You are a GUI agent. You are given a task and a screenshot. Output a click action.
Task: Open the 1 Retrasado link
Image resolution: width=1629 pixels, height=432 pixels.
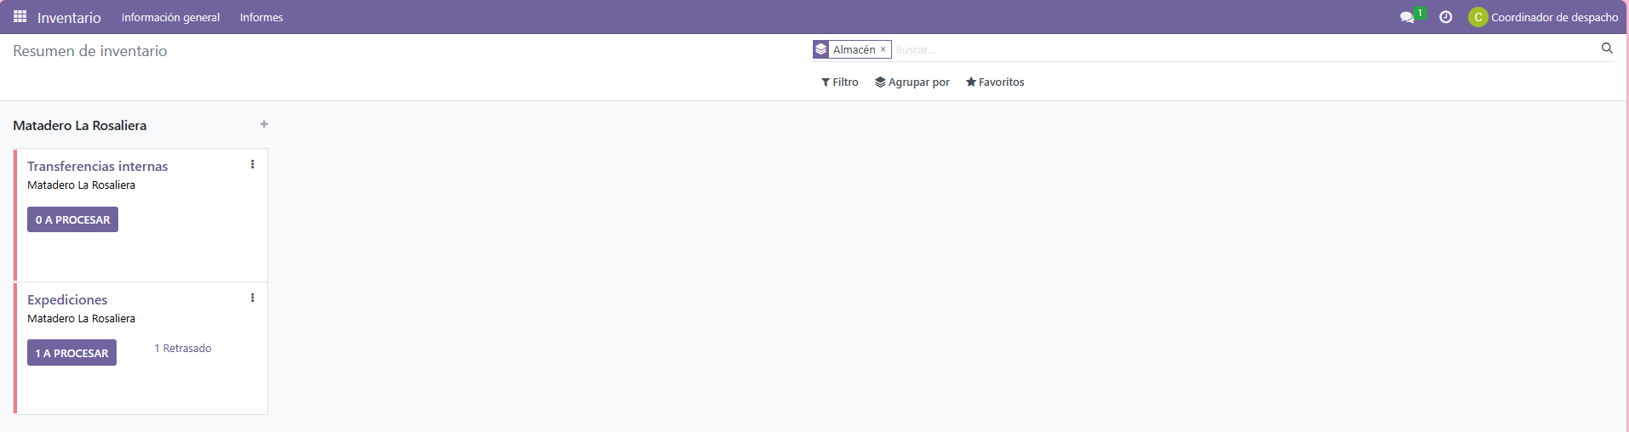tap(183, 349)
